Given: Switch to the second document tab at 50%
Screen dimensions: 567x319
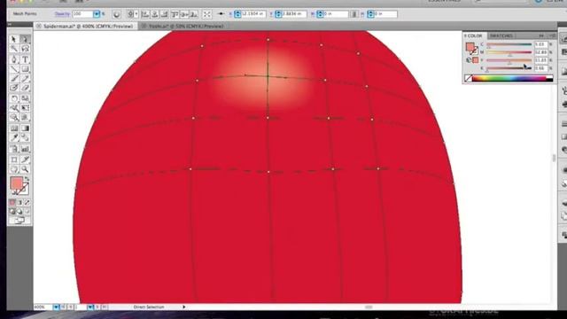Looking at the screenshot, I should [183, 26].
